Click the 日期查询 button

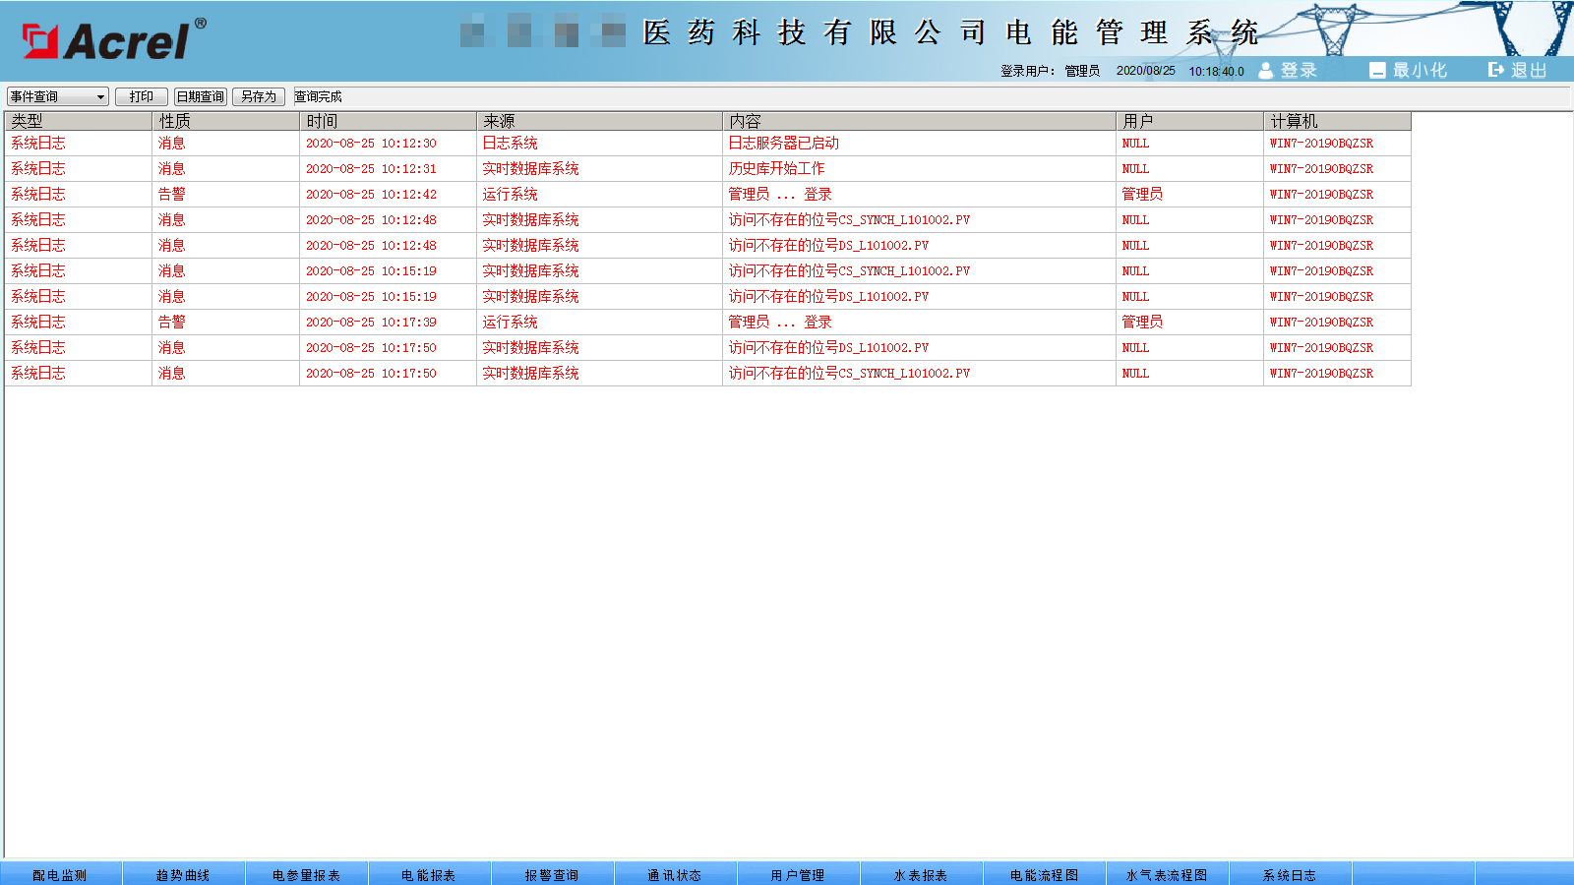(201, 96)
